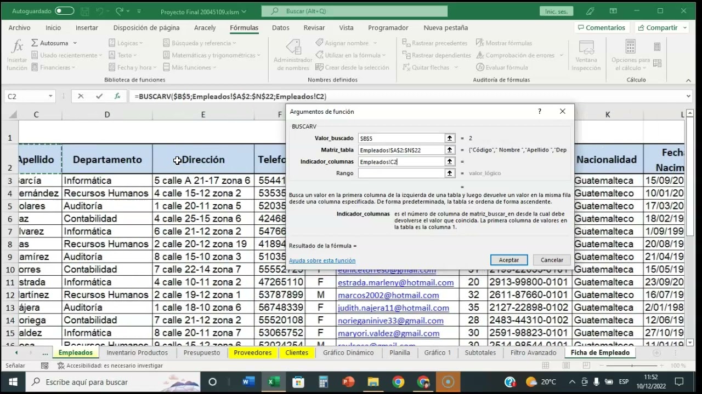This screenshot has height=394, width=702.
Task: Open Excel from the Windows taskbar
Action: (273, 382)
